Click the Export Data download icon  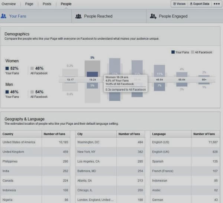tap(191, 4)
